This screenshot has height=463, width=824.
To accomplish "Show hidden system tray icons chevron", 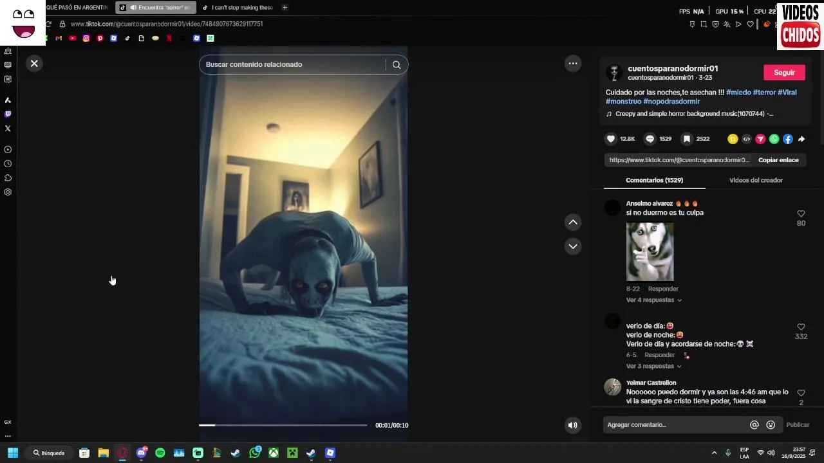I will point(713,453).
